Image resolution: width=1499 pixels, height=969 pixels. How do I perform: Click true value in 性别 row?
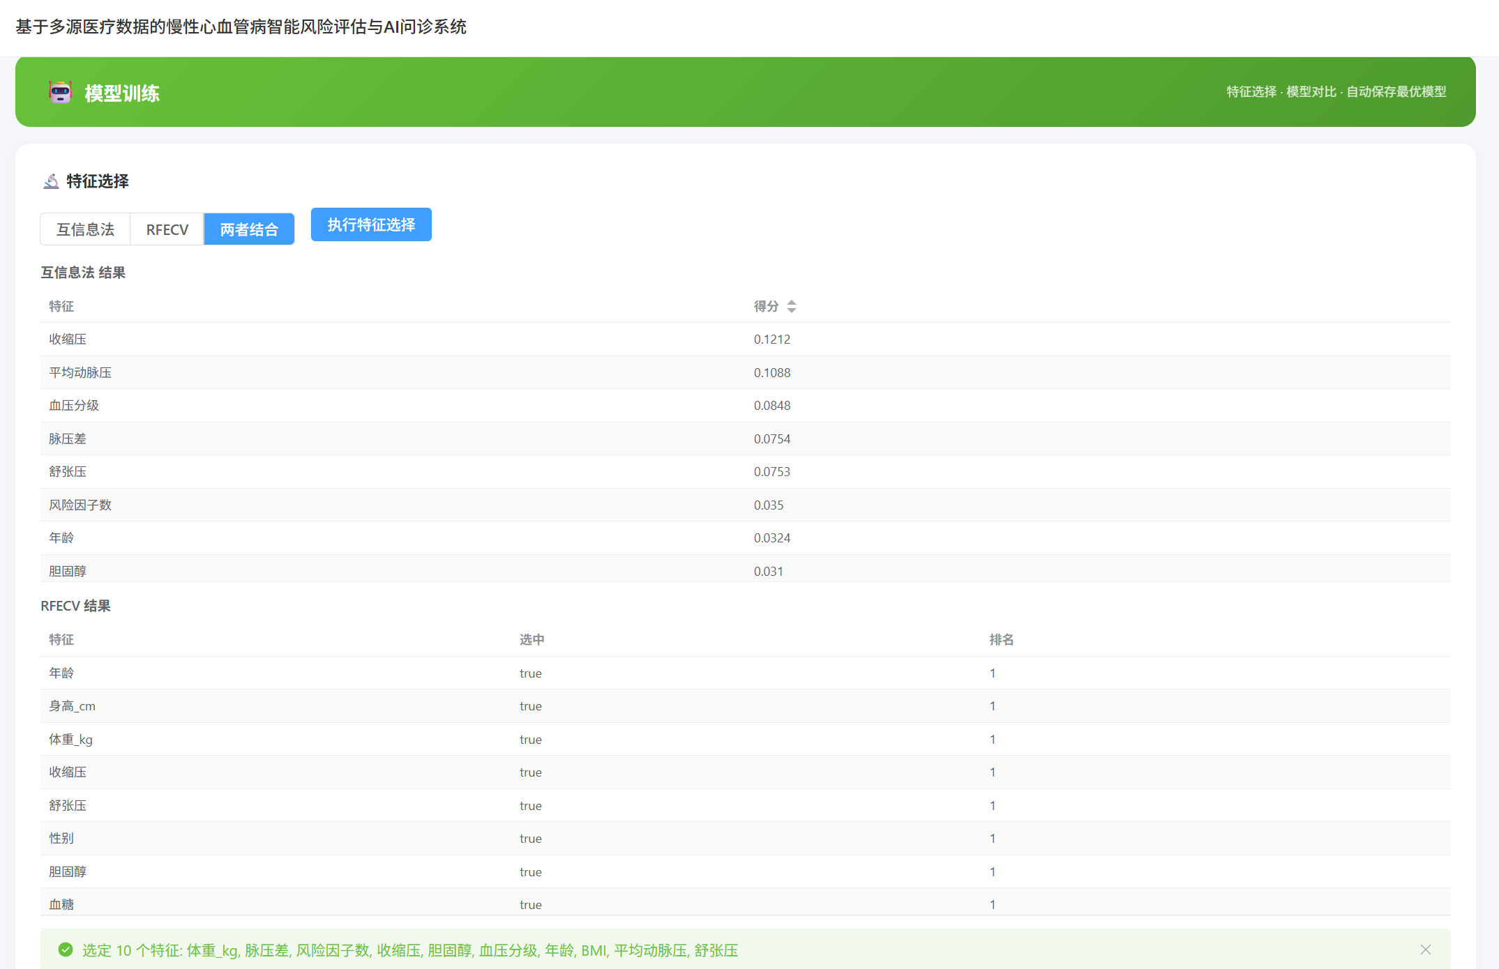click(530, 839)
